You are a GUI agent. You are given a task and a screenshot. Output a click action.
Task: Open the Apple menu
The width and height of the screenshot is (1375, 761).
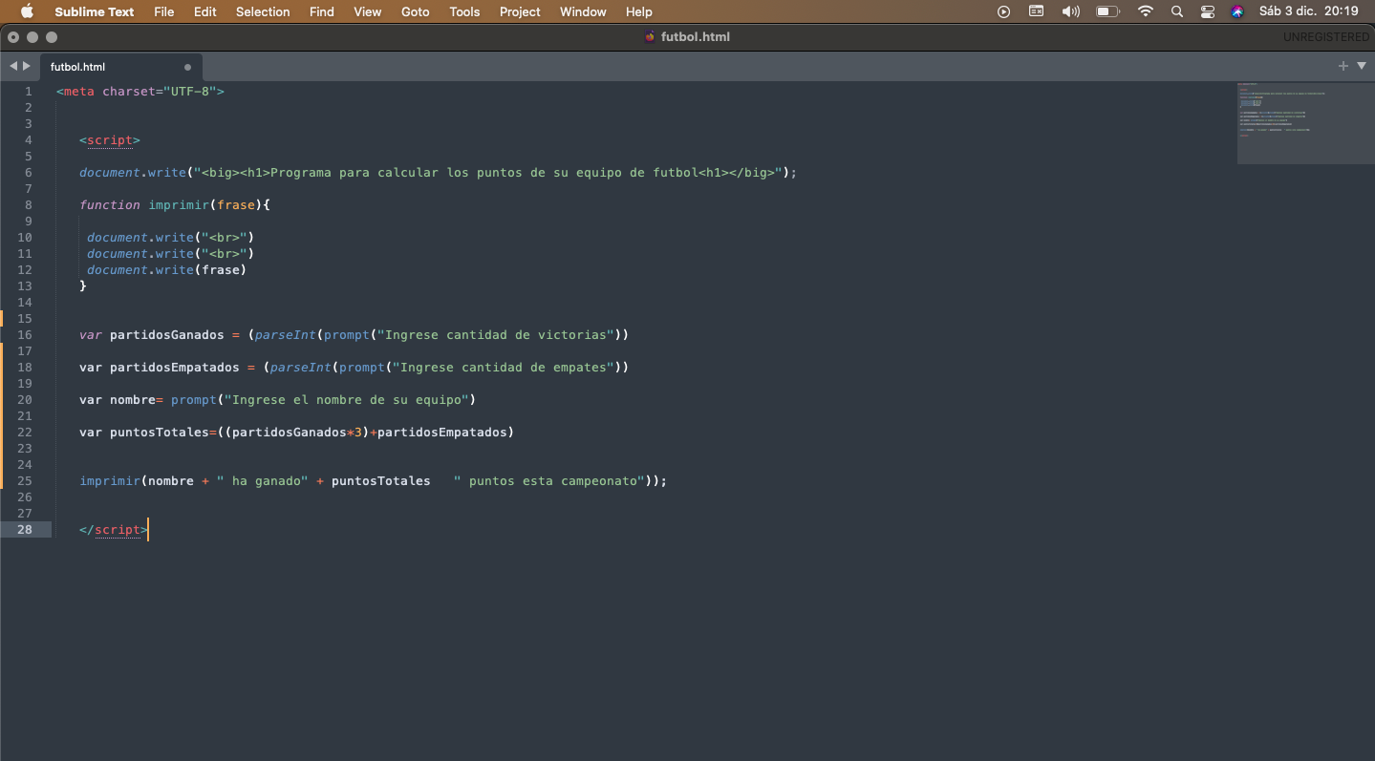point(27,11)
